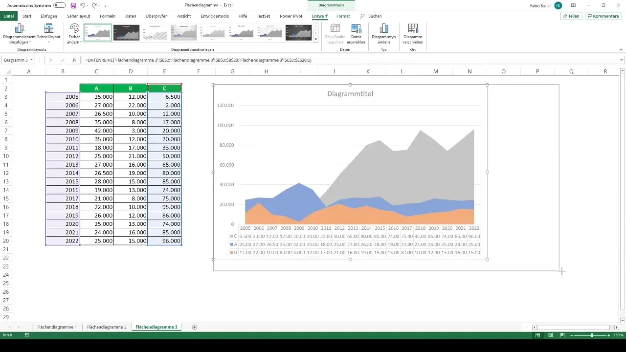The height and width of the screenshot is (352, 626).
Task: Open the Undo history dropdown arrow
Action: coord(88,6)
